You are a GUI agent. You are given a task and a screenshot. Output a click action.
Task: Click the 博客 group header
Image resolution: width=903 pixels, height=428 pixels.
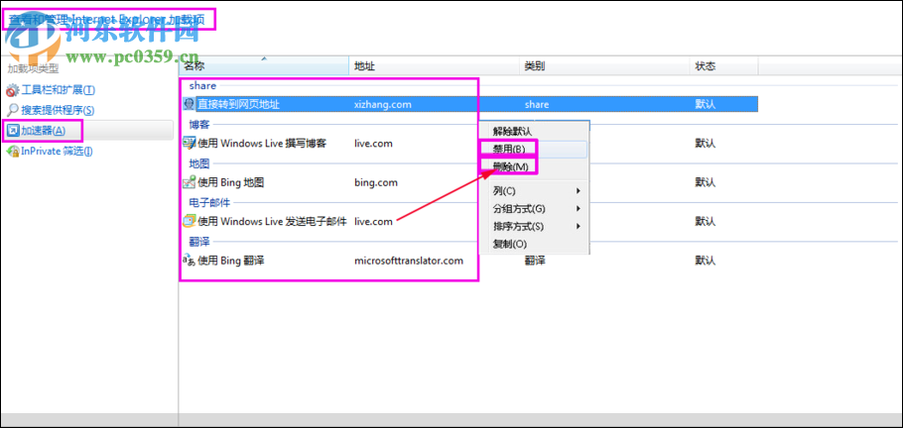199,124
